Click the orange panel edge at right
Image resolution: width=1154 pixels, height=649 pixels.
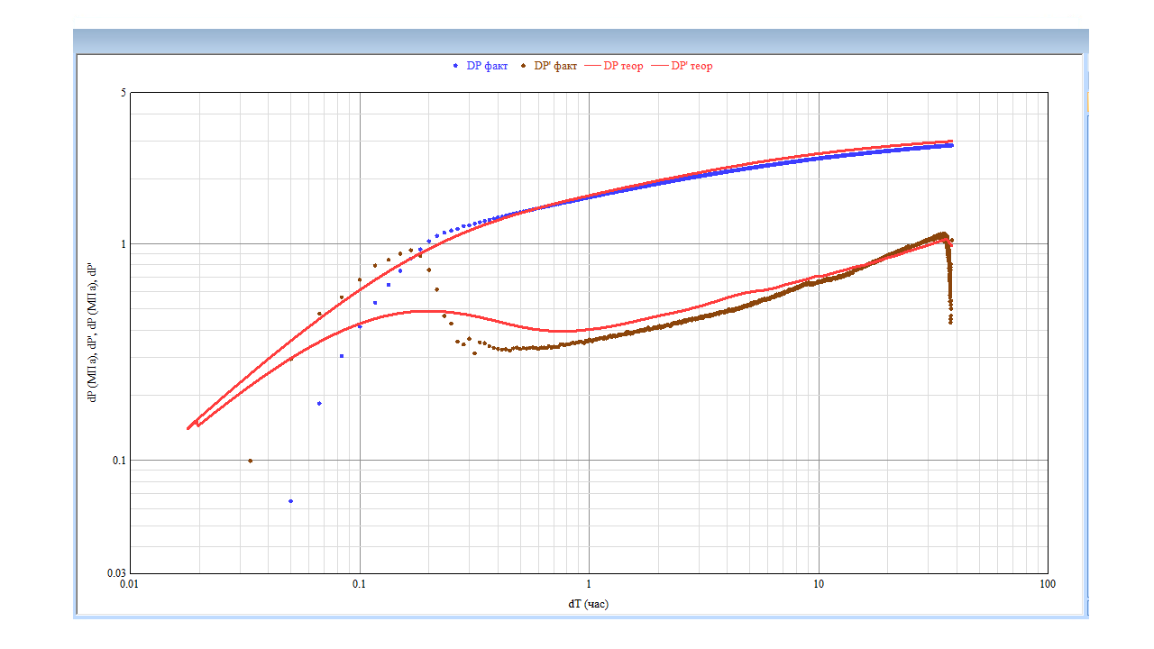pyautogui.click(x=1087, y=101)
